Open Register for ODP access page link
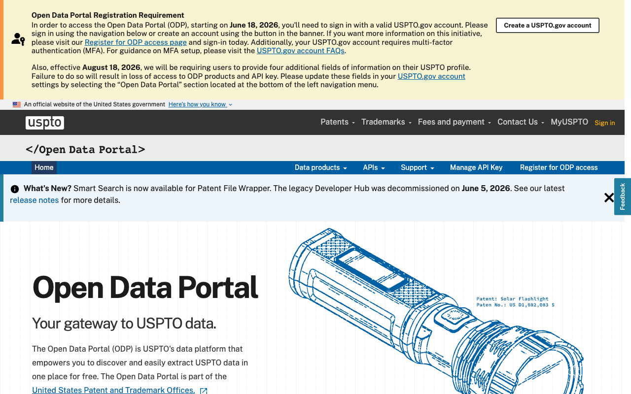This screenshot has height=394, width=631. click(136, 42)
